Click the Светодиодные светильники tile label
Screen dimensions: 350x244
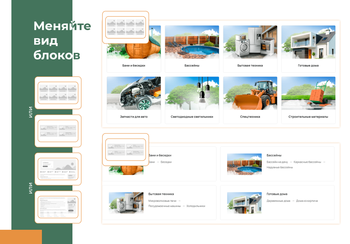click(192, 117)
